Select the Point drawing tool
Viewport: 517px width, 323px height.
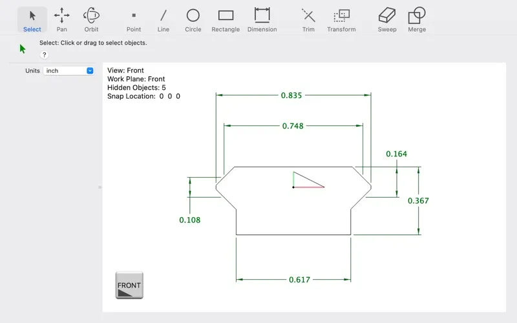(134, 20)
